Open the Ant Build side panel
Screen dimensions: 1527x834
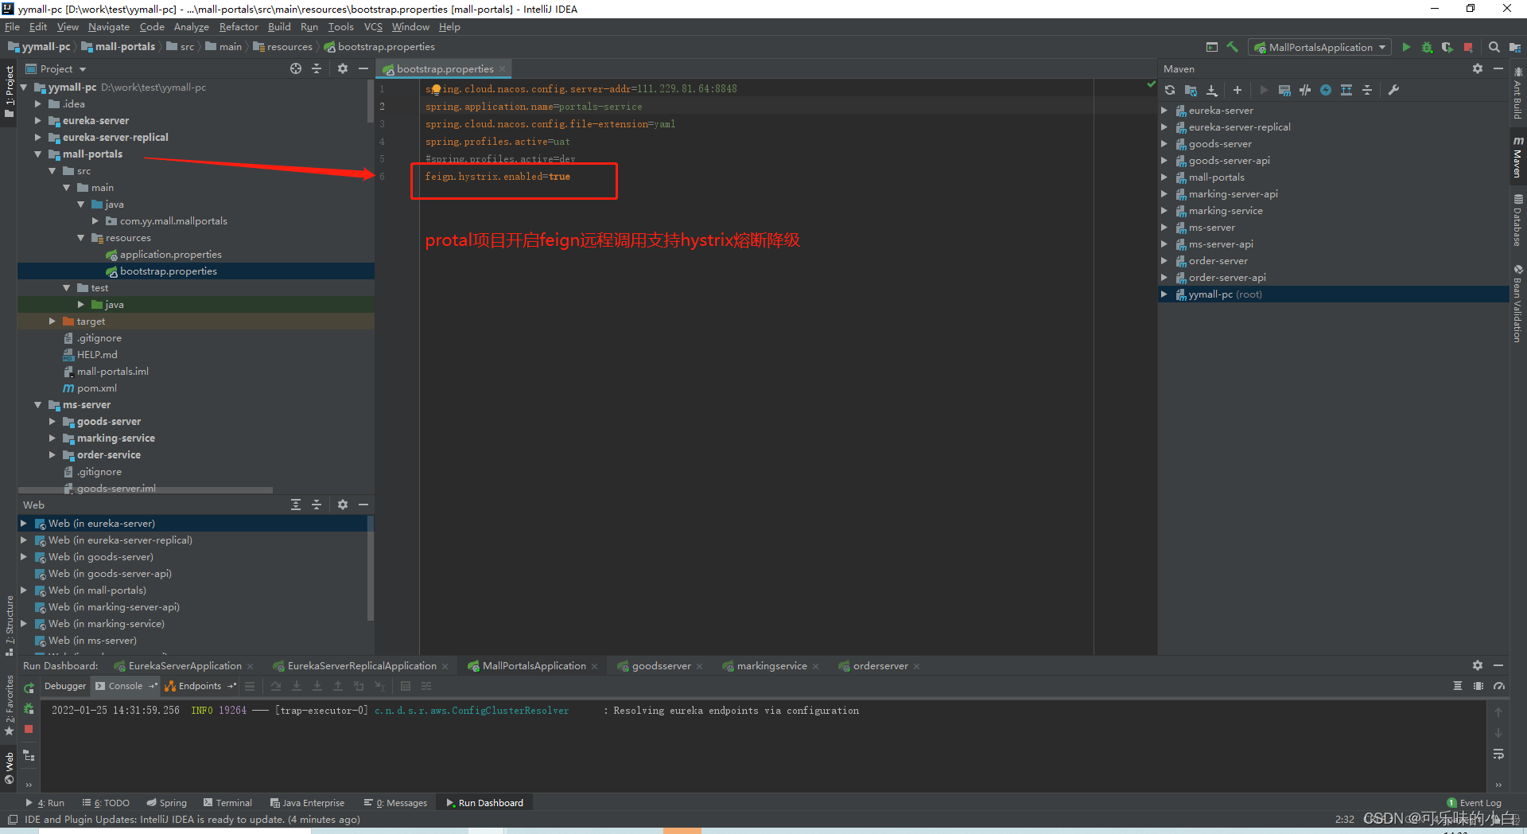1518,94
